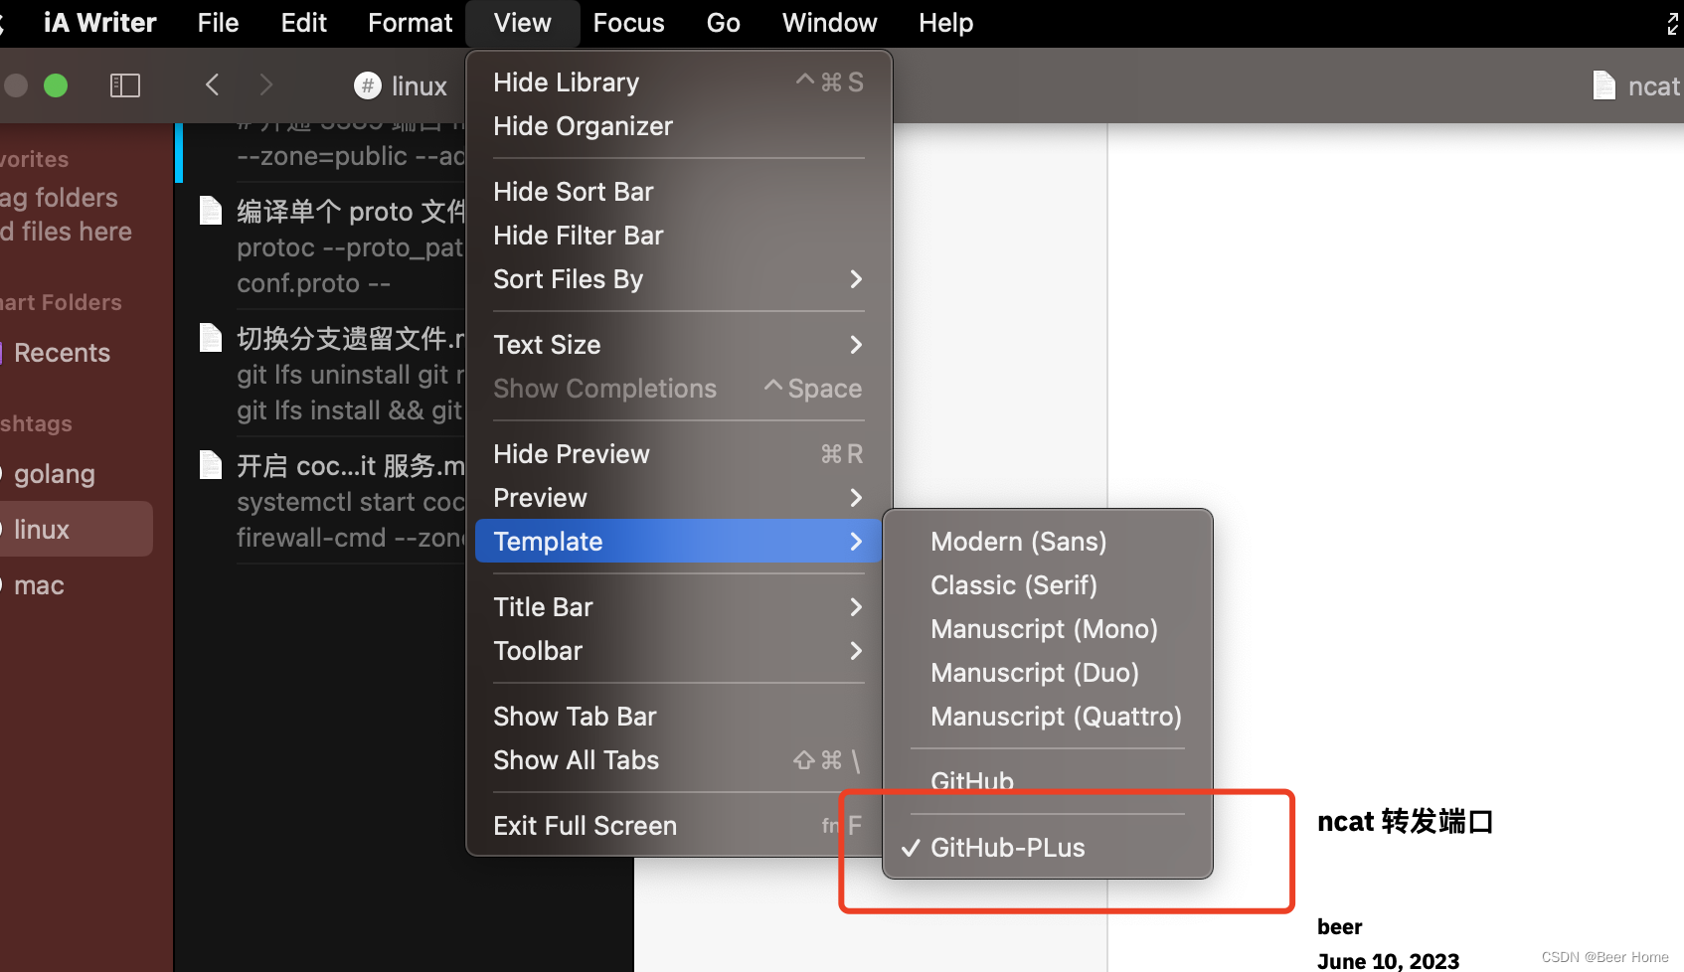Viewport: 1684px width, 972px height.
Task: Open the Help menu
Action: [945, 23]
